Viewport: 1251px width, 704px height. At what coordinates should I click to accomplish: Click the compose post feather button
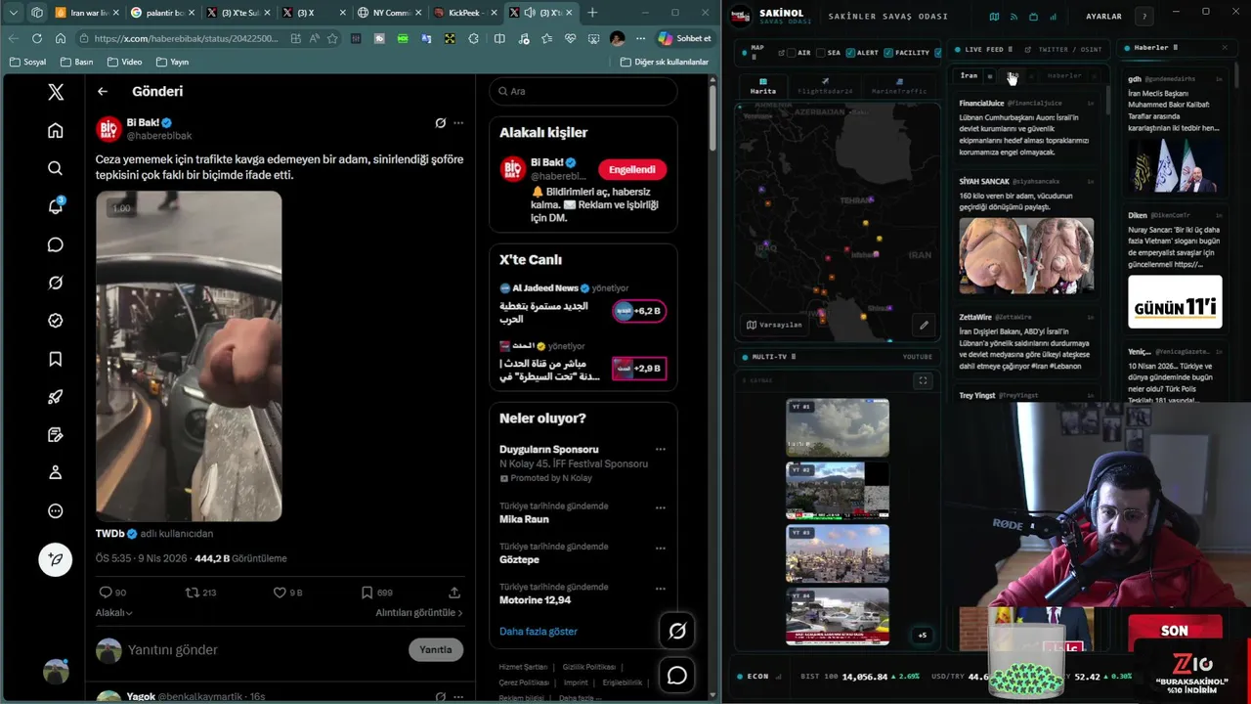click(x=56, y=559)
